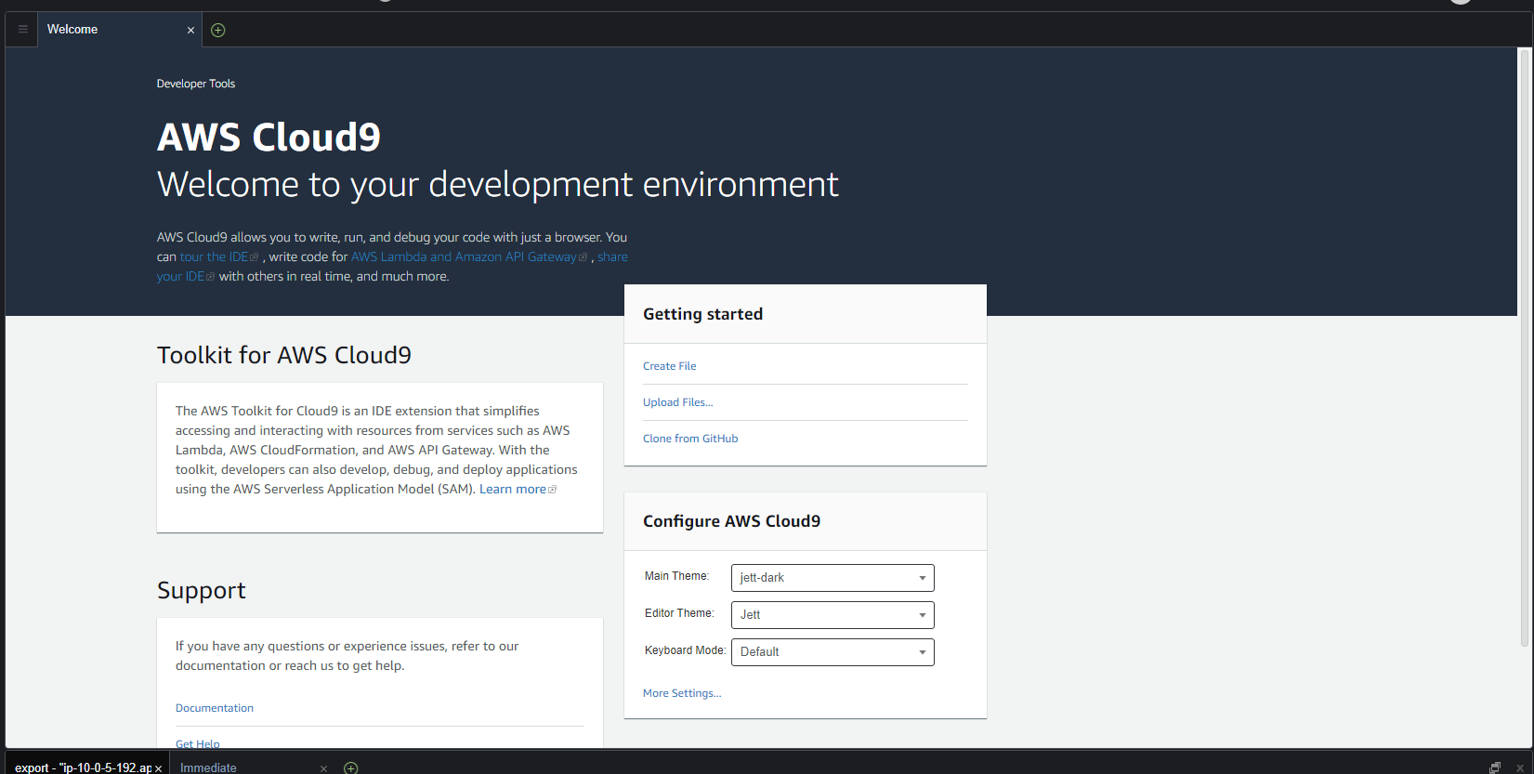The height and width of the screenshot is (774, 1534).
Task: Click Clone from GitHub
Action: (x=690, y=439)
